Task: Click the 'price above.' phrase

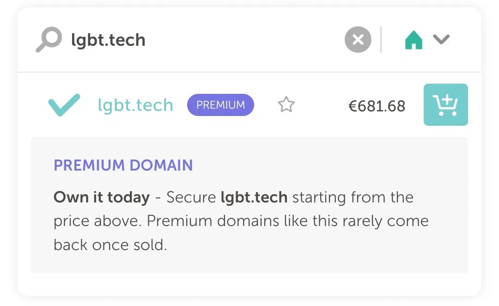Action: pos(98,221)
